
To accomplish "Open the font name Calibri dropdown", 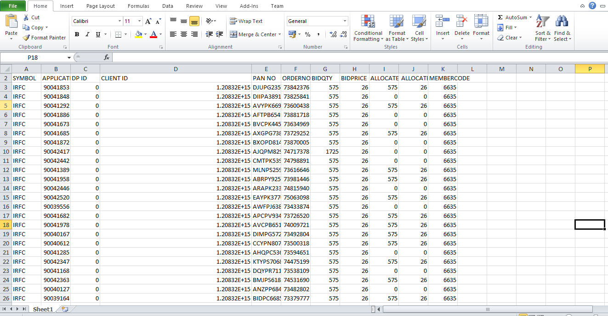I will pyautogui.click(x=119, y=21).
